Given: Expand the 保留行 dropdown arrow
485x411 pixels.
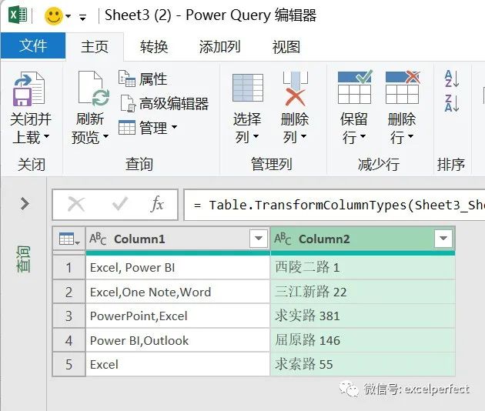Looking at the screenshot, I should (363, 136).
